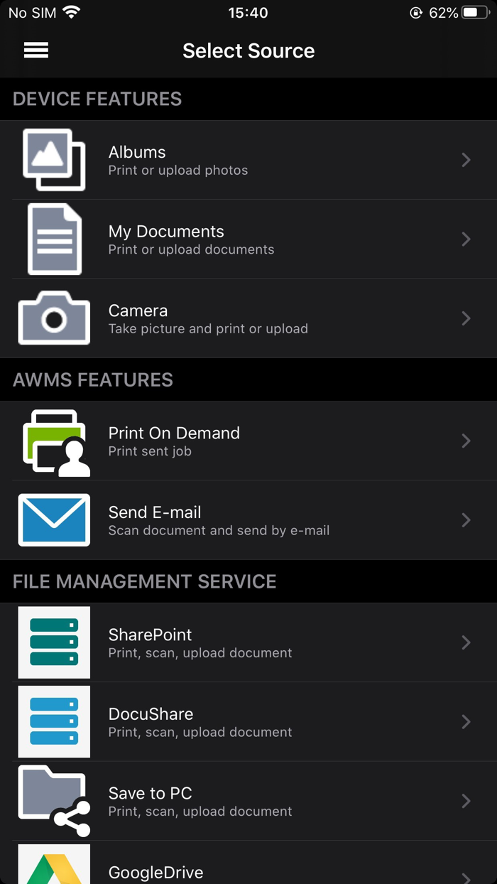Select the SharePoint label
The height and width of the screenshot is (884, 497).
150,635
